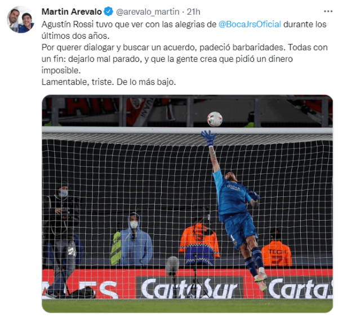Click the line 'Lamentable, triste. De lo más bajo.'
The width and height of the screenshot is (338, 318).
(109, 82)
